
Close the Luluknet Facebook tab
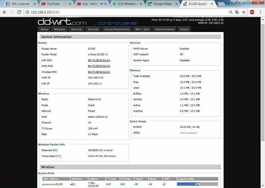[x=35, y=4]
